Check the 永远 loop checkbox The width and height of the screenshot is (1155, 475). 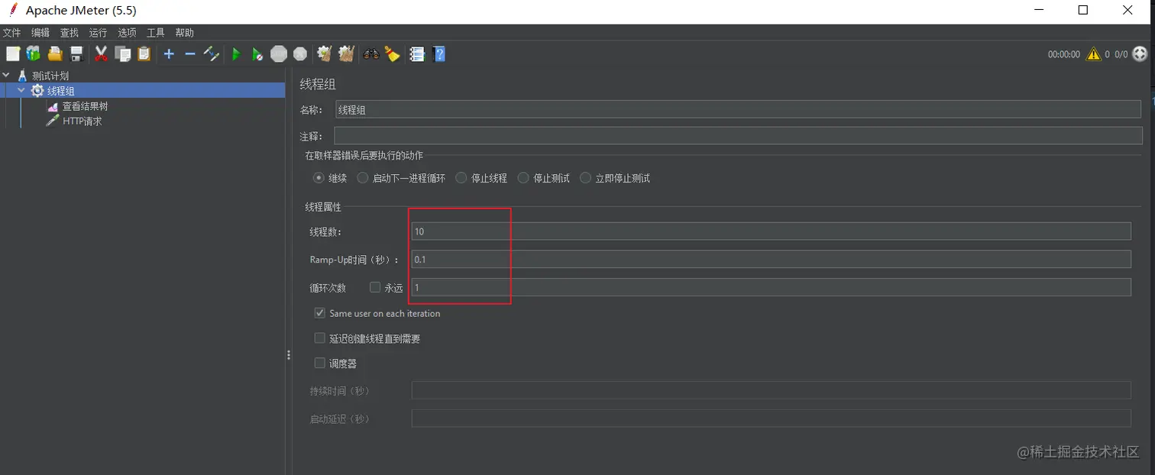(x=374, y=287)
